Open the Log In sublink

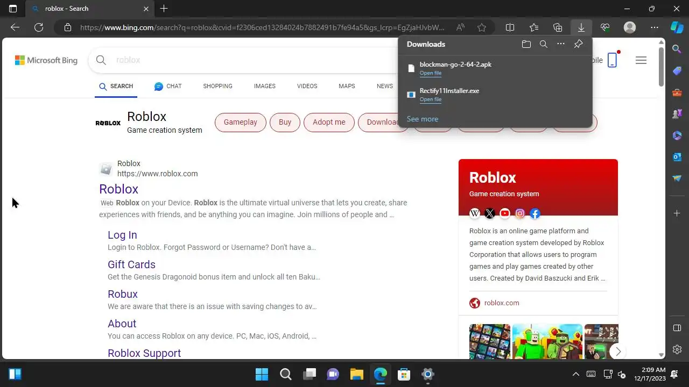[122, 235]
